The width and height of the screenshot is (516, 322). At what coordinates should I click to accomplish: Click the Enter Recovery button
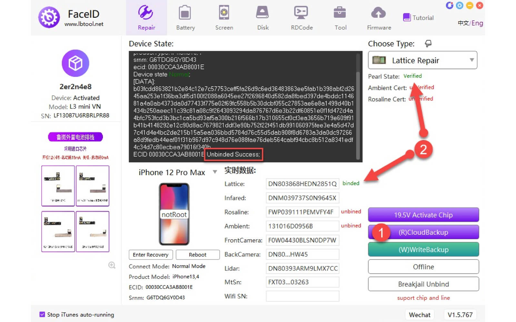click(151, 255)
